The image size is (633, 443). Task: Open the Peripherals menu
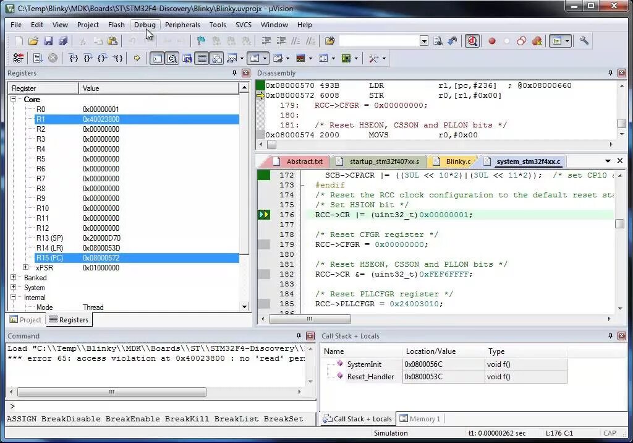[x=182, y=25]
